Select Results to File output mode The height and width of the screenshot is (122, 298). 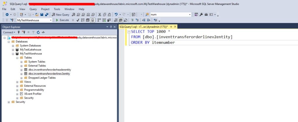125,20
